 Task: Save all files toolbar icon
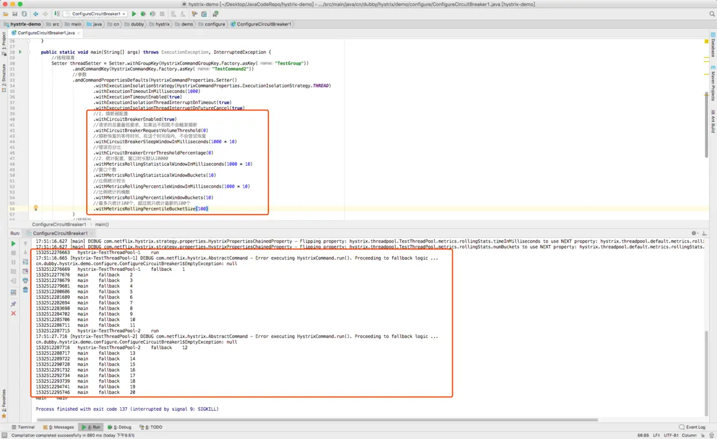pyautogui.click(x=14, y=14)
